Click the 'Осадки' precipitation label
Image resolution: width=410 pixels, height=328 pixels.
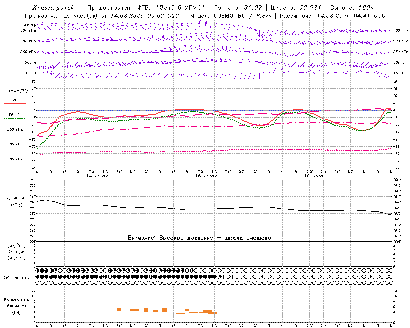tap(17, 252)
